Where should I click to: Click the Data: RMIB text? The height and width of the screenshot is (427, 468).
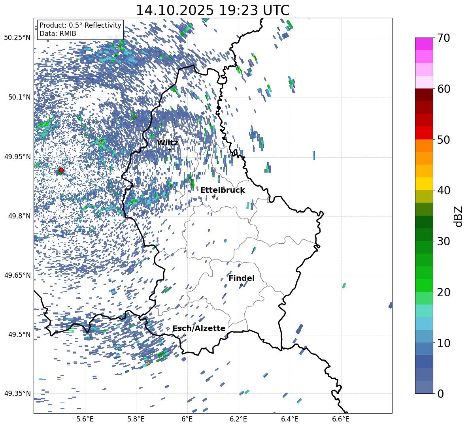pos(58,34)
